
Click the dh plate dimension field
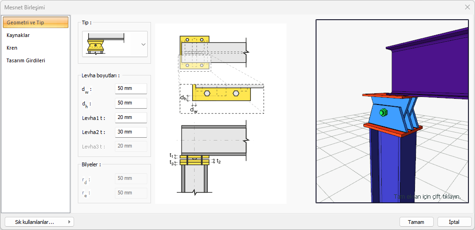131,103
